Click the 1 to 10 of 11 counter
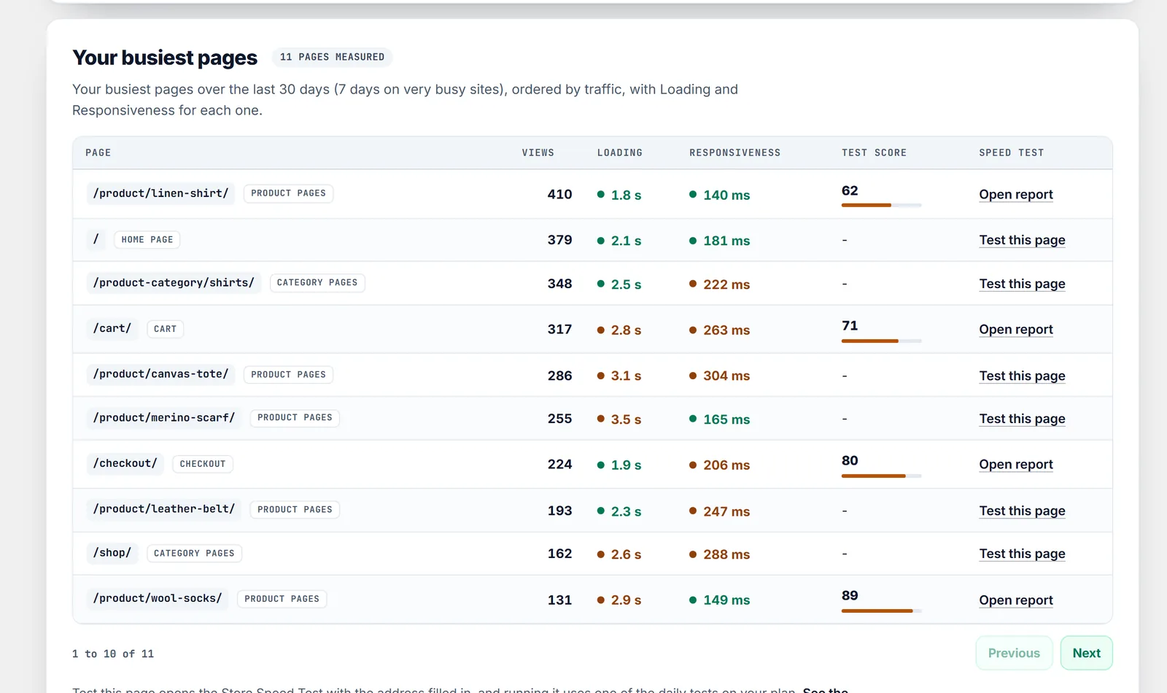Viewport: 1167px width, 693px height. 113,654
